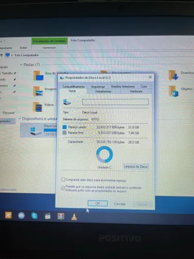Click the drive icon in the Geral tab
Screen dimensions: 194x259
tap(67, 102)
